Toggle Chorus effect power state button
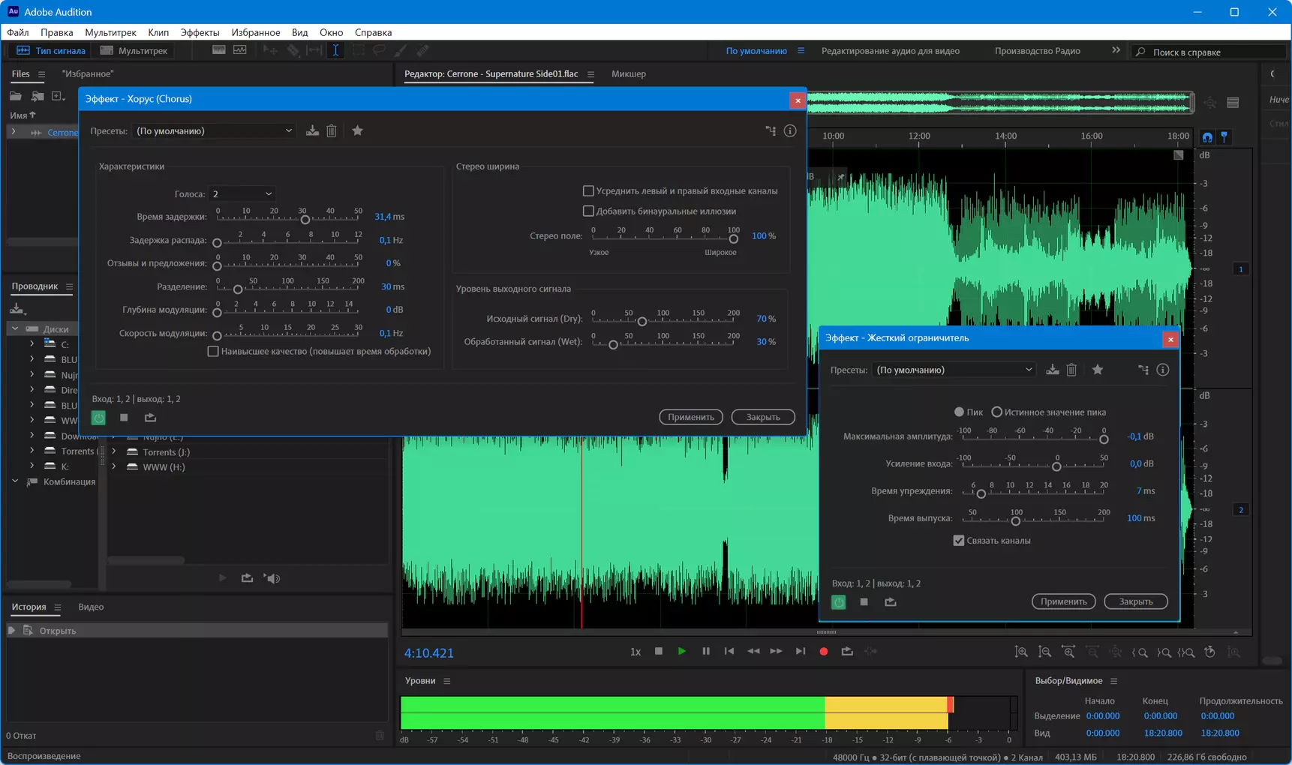 (x=98, y=418)
